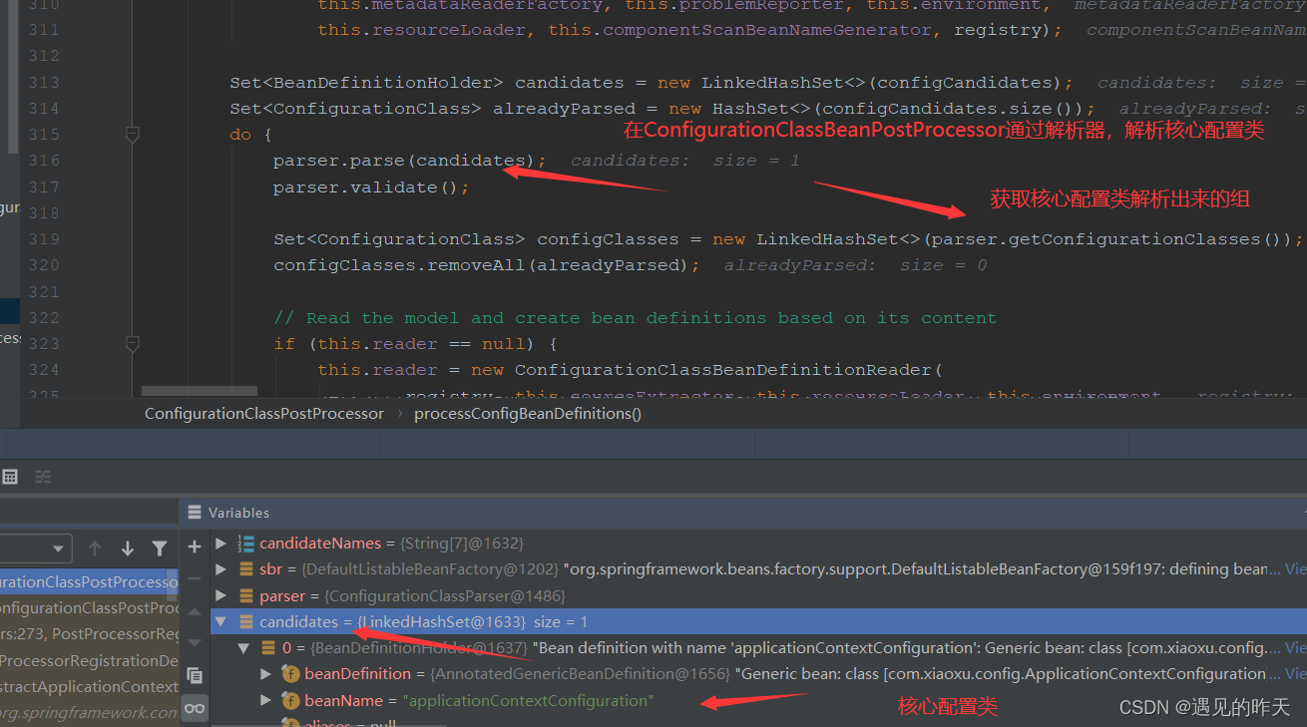Click the move watch up triangle

click(x=195, y=611)
